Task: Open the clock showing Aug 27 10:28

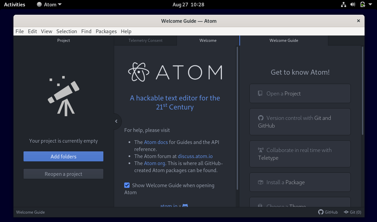Action: click(188, 5)
